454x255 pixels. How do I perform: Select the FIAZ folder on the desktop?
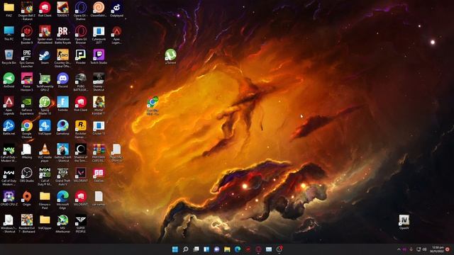[9, 9]
